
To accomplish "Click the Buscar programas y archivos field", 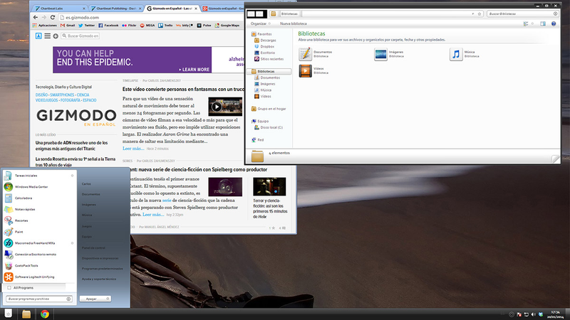I will click(x=38, y=299).
